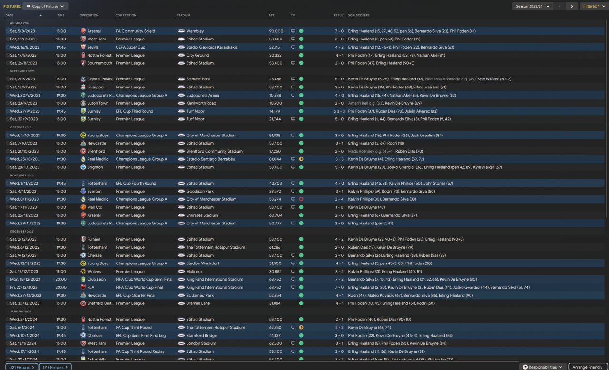Screen dimensions: 609x370
Task: Click the stadium icon beside Molineux
Action: point(181,271)
